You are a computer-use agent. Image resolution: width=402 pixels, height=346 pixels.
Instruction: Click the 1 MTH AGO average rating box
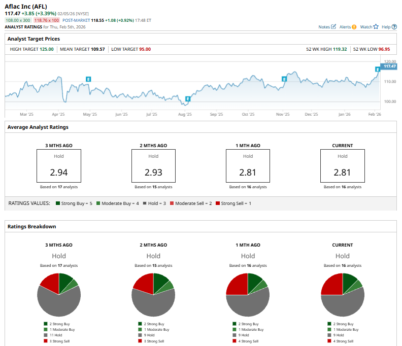coord(248,166)
